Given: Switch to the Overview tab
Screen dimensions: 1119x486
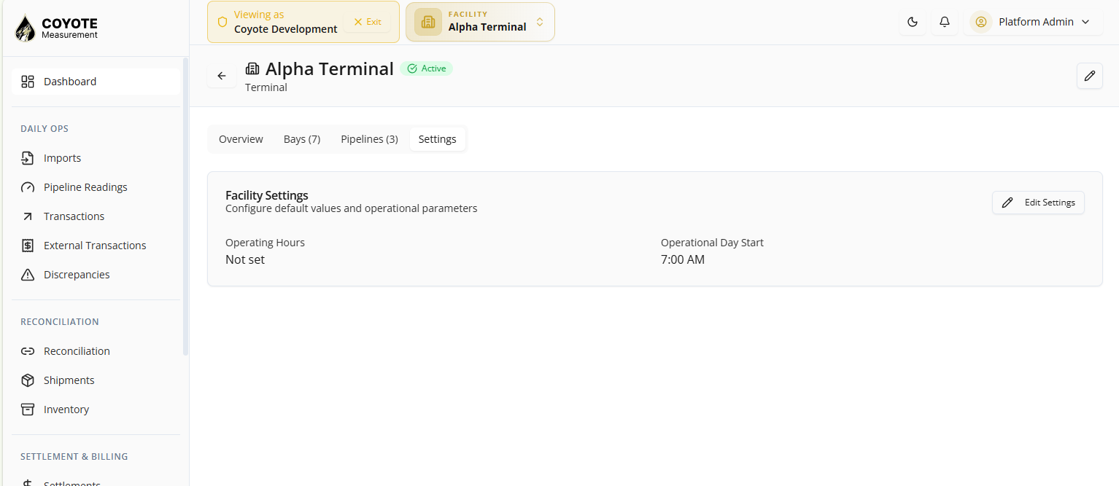Looking at the screenshot, I should click(x=241, y=139).
